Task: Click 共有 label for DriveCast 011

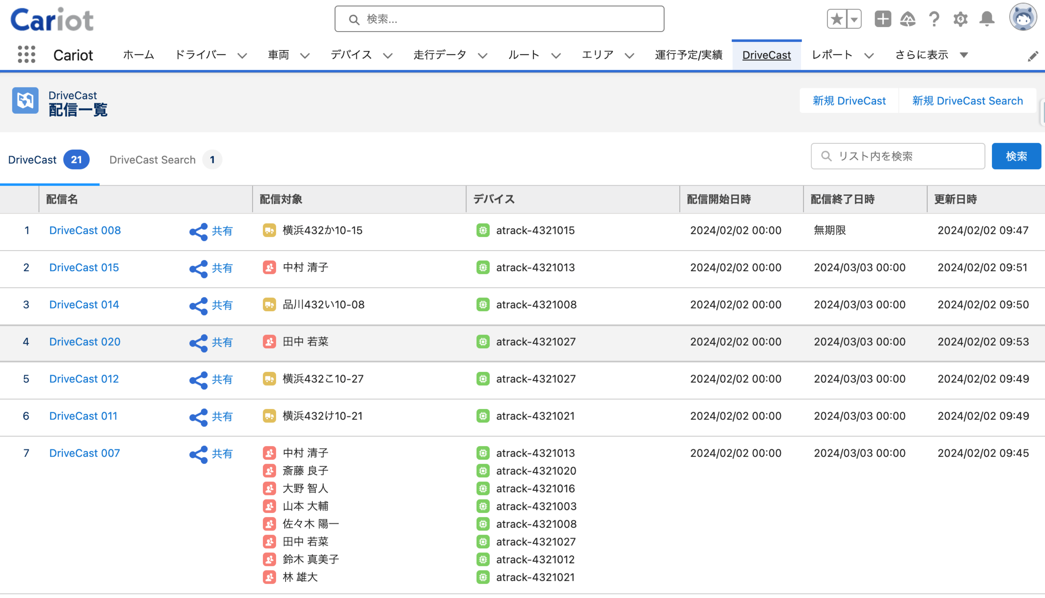Action: click(222, 416)
